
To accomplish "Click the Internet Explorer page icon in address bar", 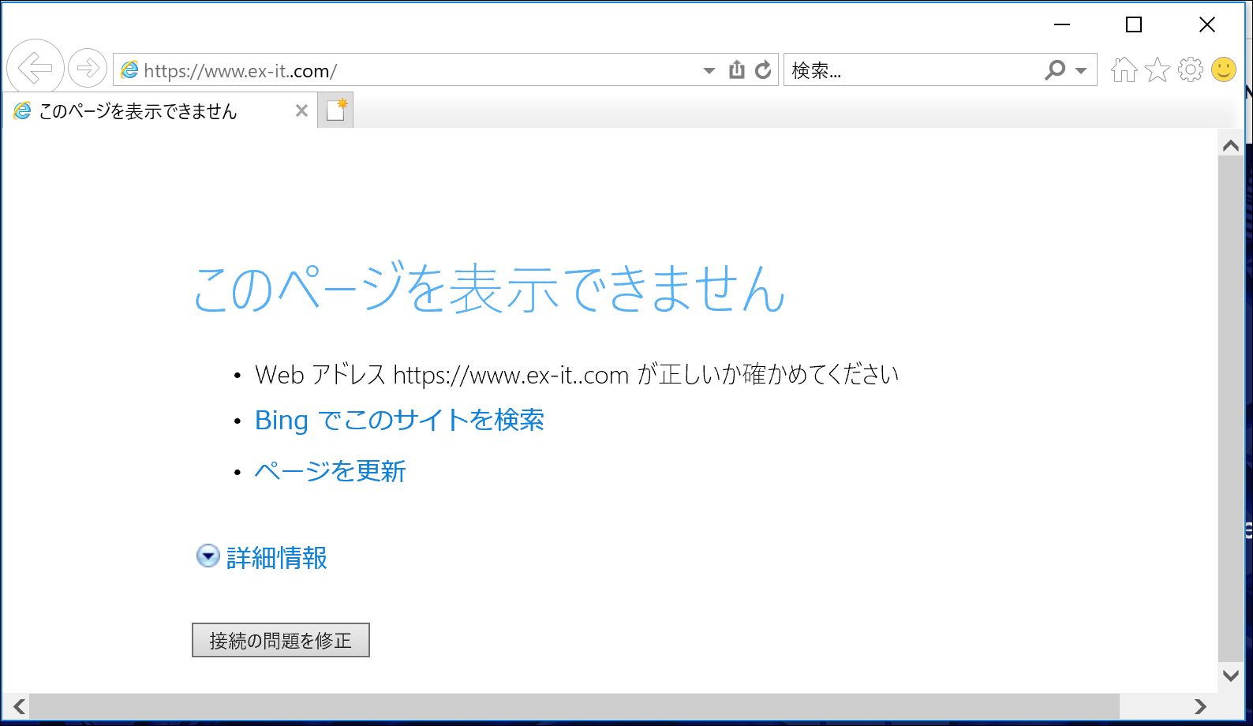I will [129, 70].
